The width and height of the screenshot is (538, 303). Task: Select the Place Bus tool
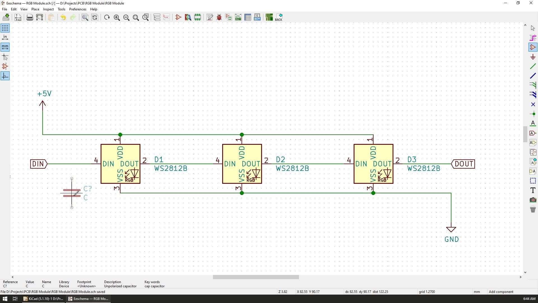tap(533, 76)
